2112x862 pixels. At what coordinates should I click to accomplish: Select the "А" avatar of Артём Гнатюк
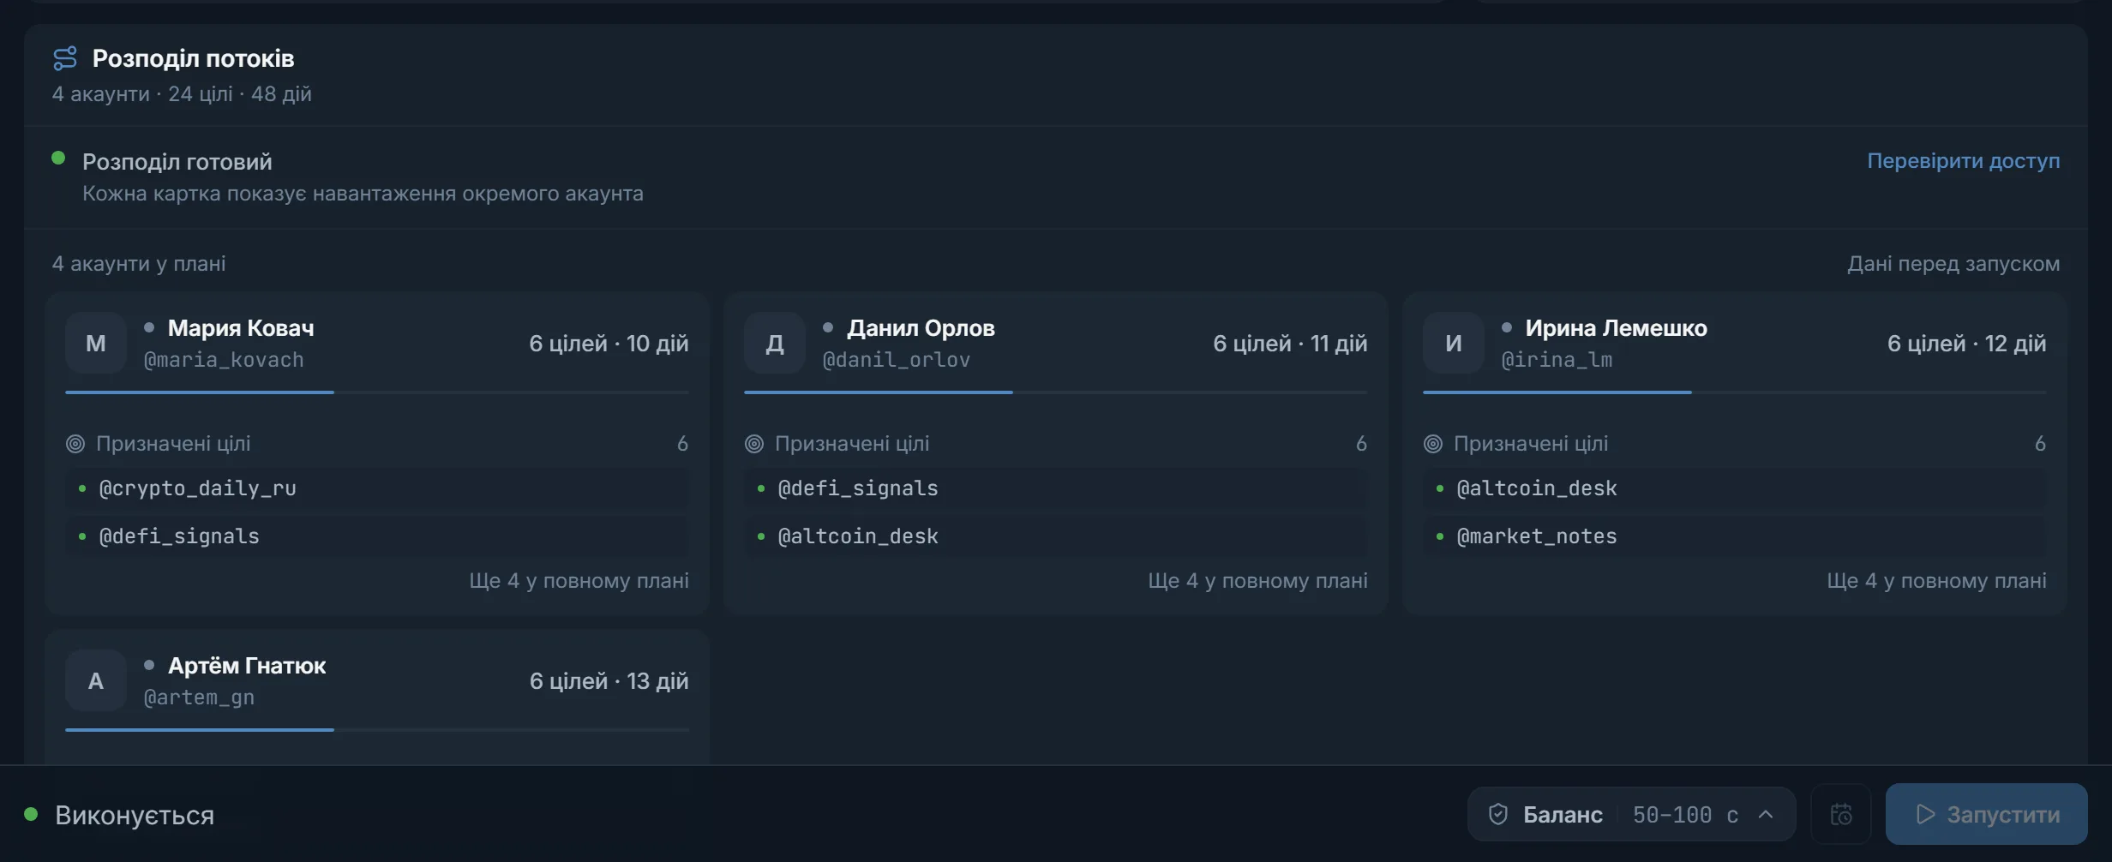click(x=96, y=680)
